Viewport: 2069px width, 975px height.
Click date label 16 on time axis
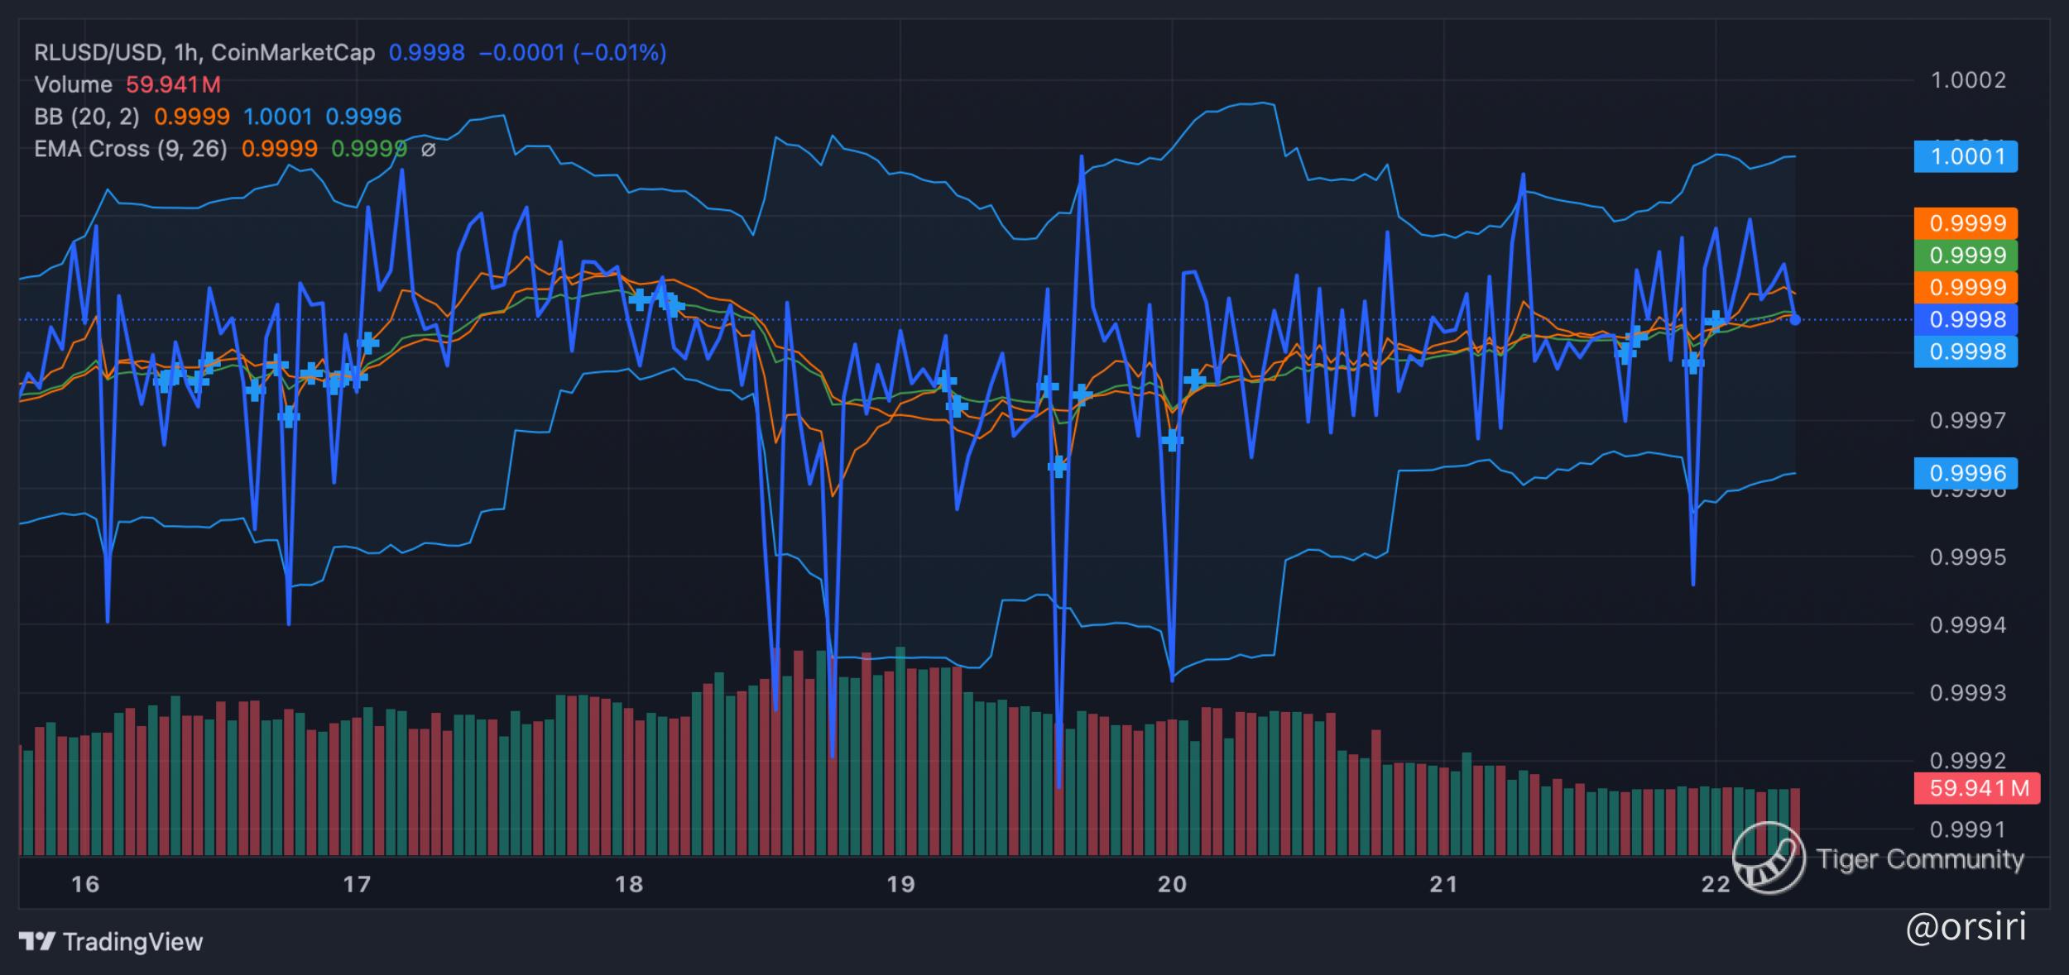coord(85,884)
